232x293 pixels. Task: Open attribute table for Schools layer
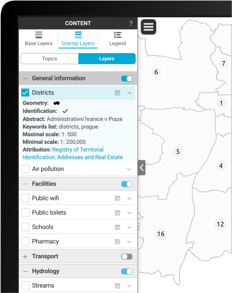click(117, 227)
